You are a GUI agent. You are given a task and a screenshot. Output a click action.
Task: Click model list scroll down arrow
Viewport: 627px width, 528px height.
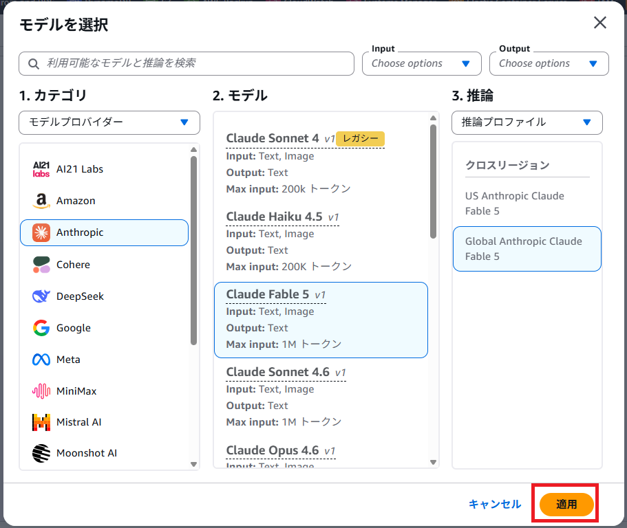coord(433,462)
